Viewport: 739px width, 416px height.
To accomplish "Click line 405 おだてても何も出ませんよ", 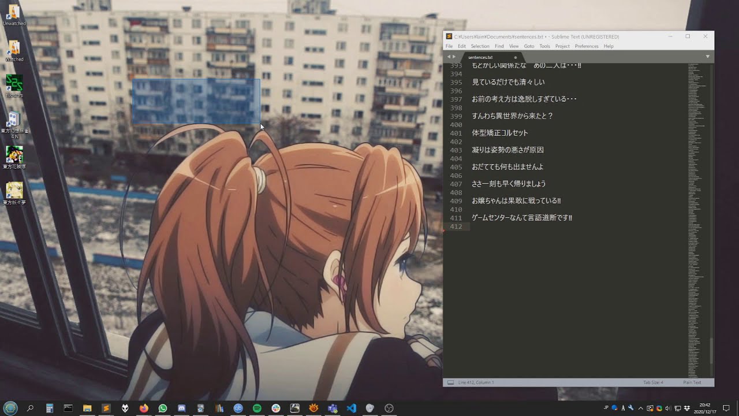I will tap(507, 167).
